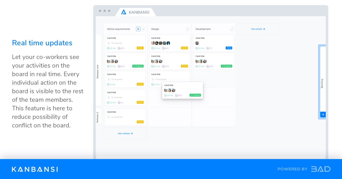
Task: Click the New phase button
Action: (258, 29)
